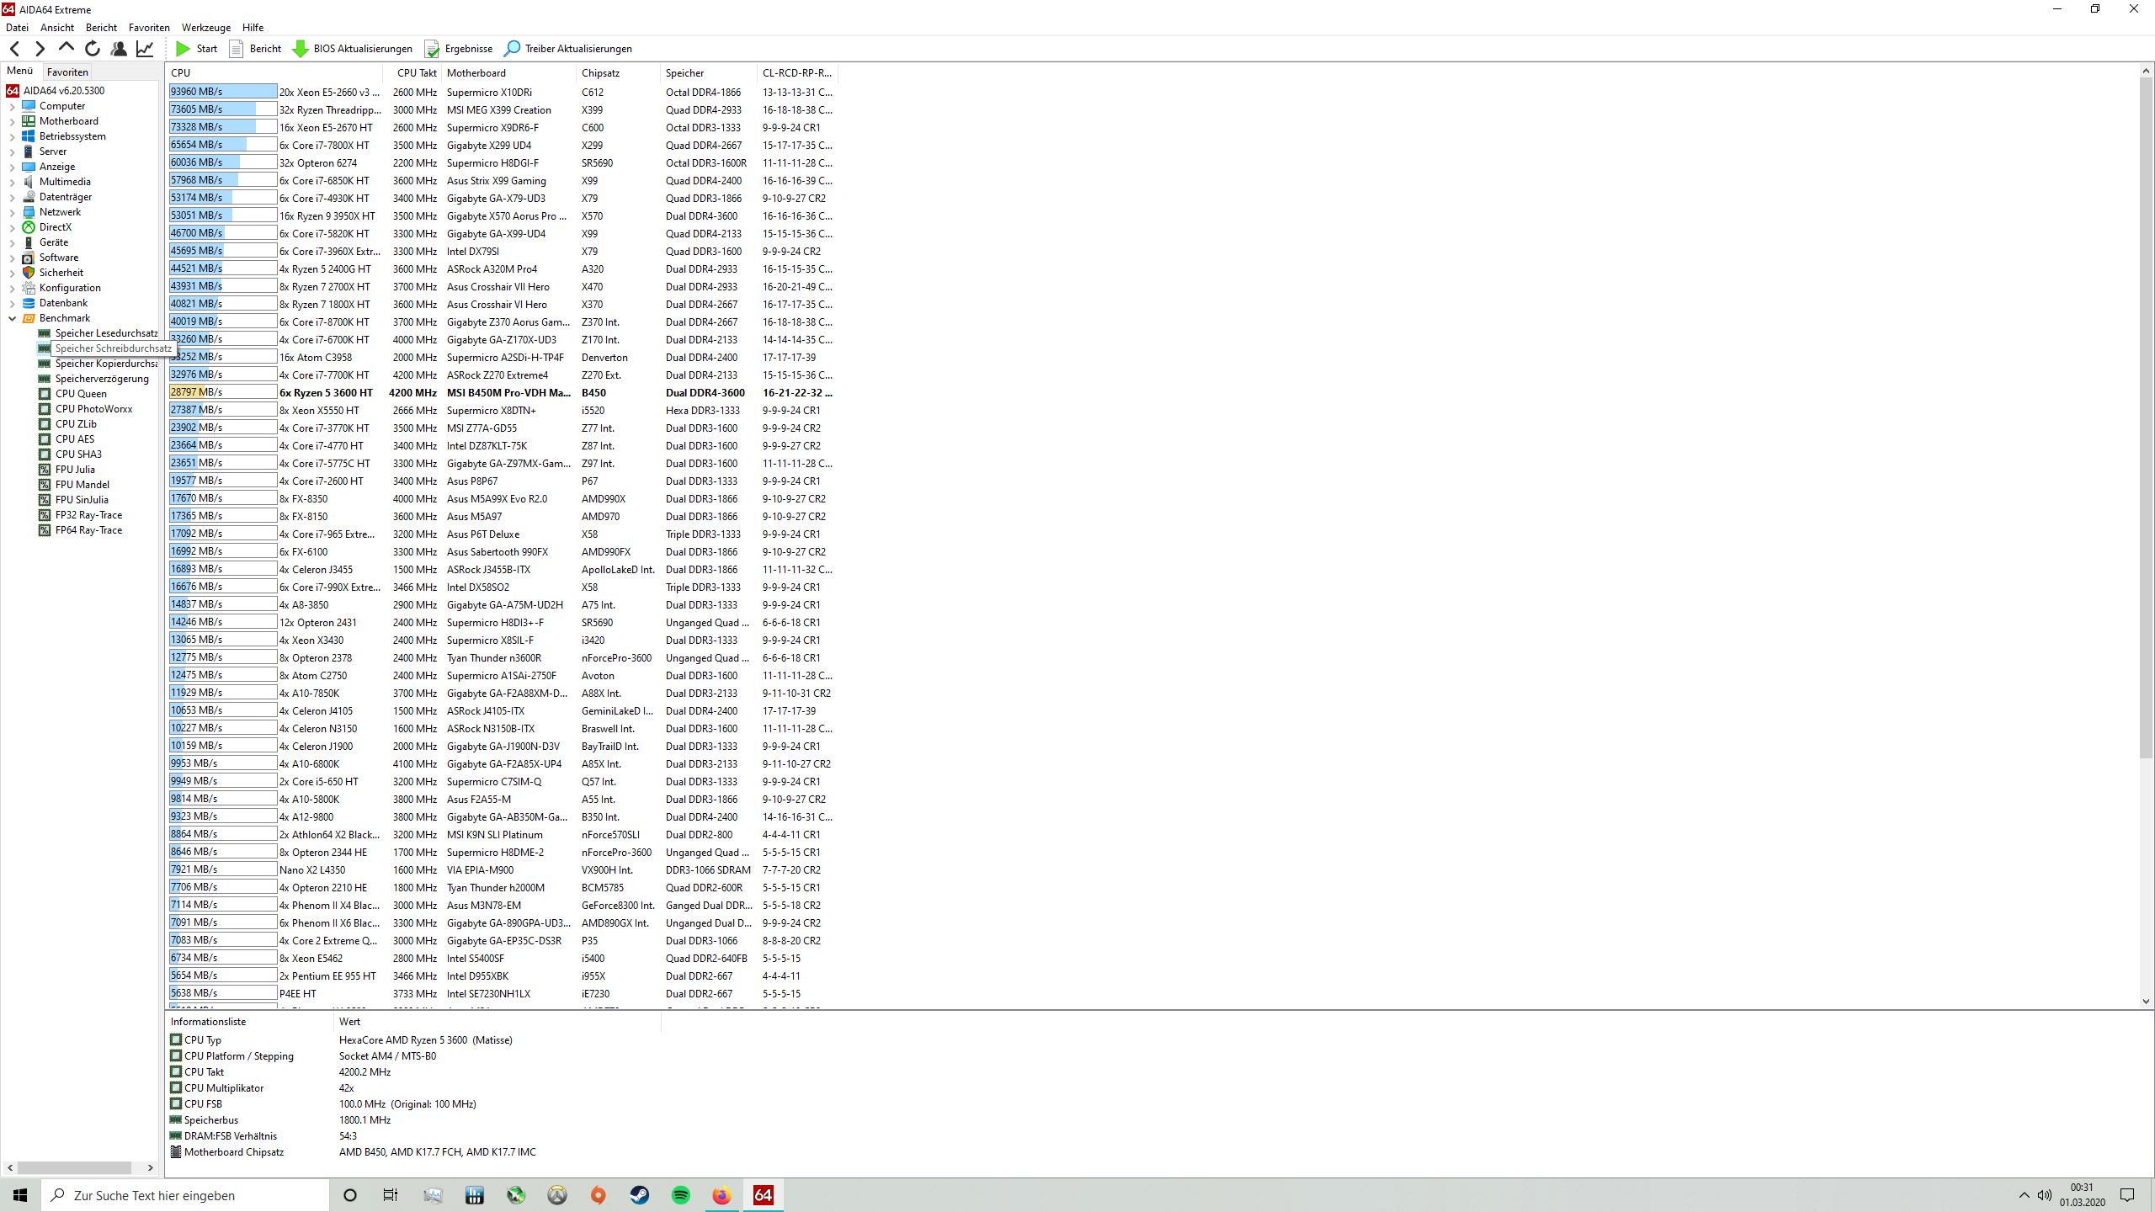The image size is (2155, 1212).
Task: Click the Refresh arrow toolbar icon
Action: pos(93,49)
